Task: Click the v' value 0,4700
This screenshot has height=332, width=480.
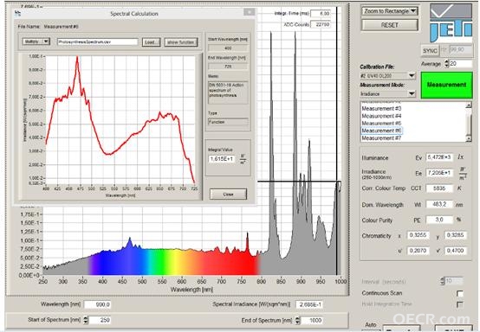Action: click(x=455, y=251)
